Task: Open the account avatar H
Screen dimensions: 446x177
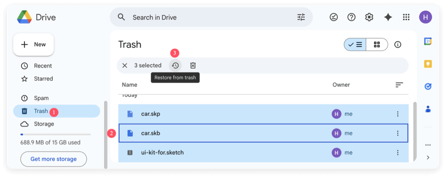Action: click(425, 17)
